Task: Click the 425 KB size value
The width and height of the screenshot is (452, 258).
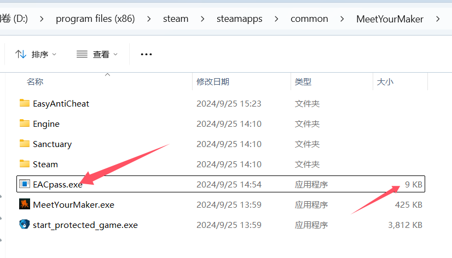Action: click(408, 205)
